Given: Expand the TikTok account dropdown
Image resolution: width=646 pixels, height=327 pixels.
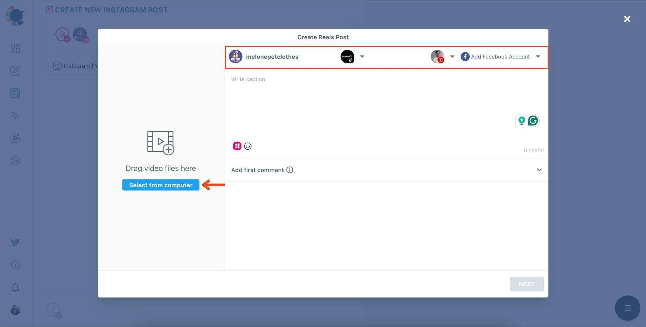Looking at the screenshot, I should click(362, 56).
